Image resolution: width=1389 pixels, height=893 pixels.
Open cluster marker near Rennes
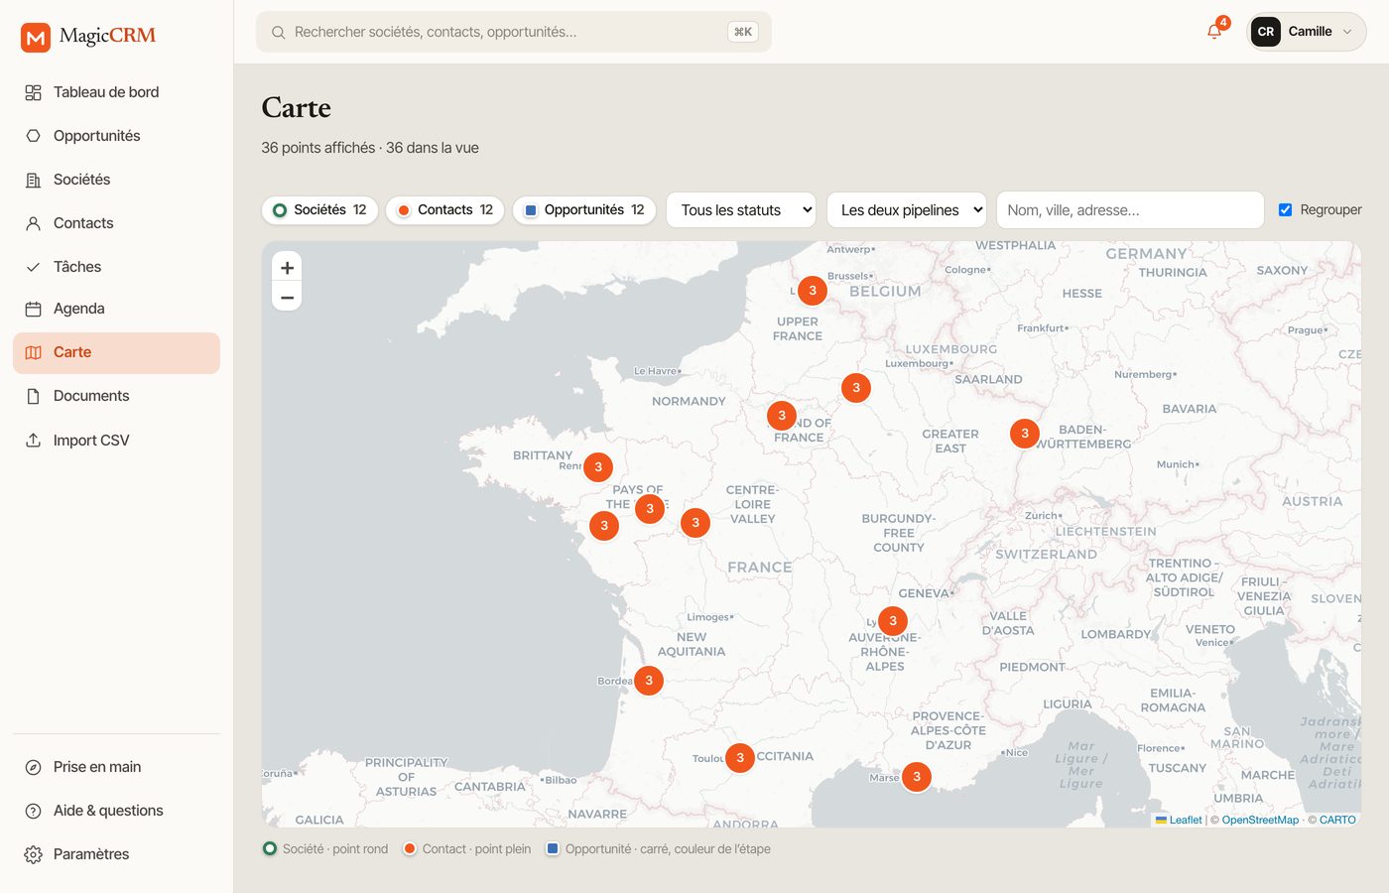[x=598, y=467]
